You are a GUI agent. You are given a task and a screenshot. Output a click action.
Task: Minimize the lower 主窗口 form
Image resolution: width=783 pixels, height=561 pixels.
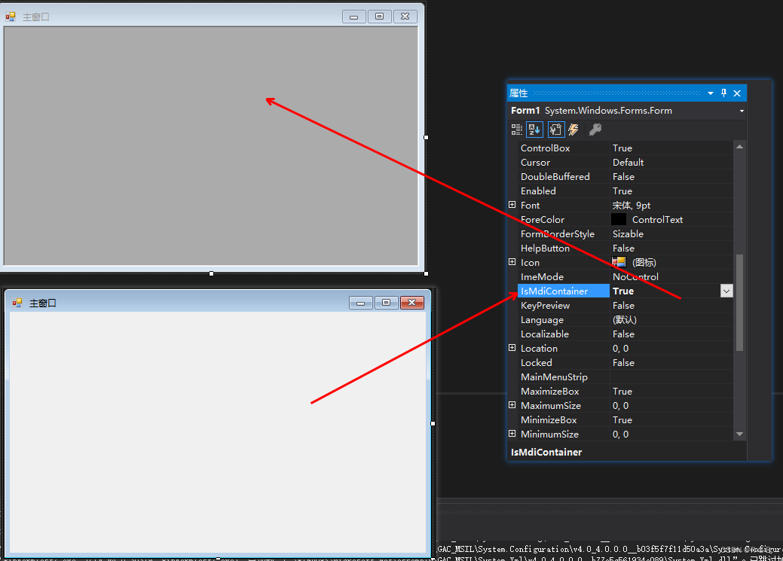(360, 303)
